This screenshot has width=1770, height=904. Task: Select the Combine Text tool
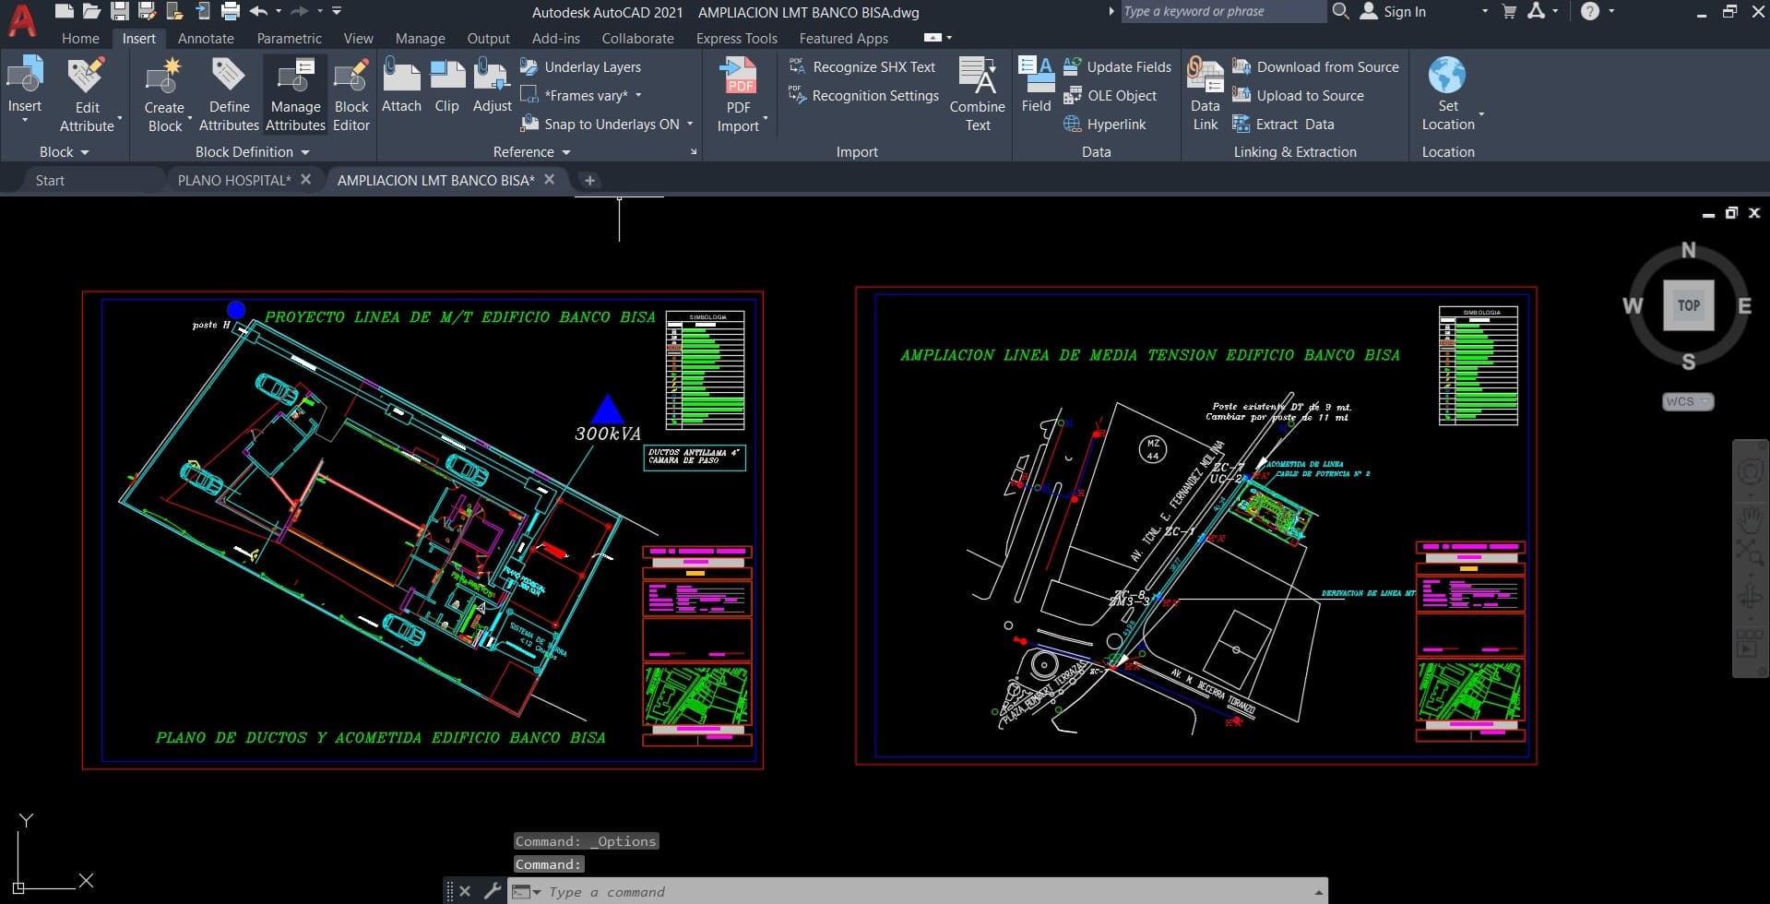point(977,77)
